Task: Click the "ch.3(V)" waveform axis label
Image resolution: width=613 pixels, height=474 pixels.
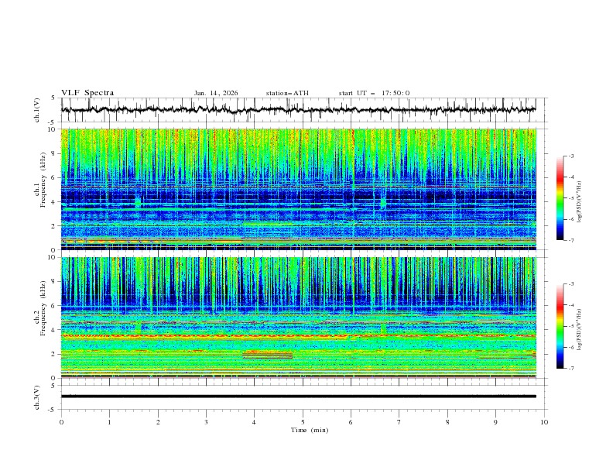Action: point(37,397)
